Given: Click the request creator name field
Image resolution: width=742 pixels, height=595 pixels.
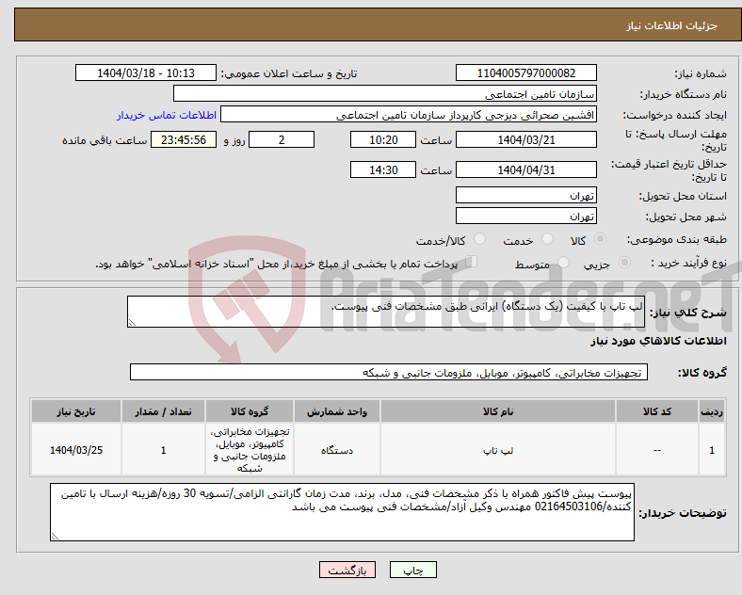Looking at the screenshot, I should pyautogui.click(x=409, y=115).
